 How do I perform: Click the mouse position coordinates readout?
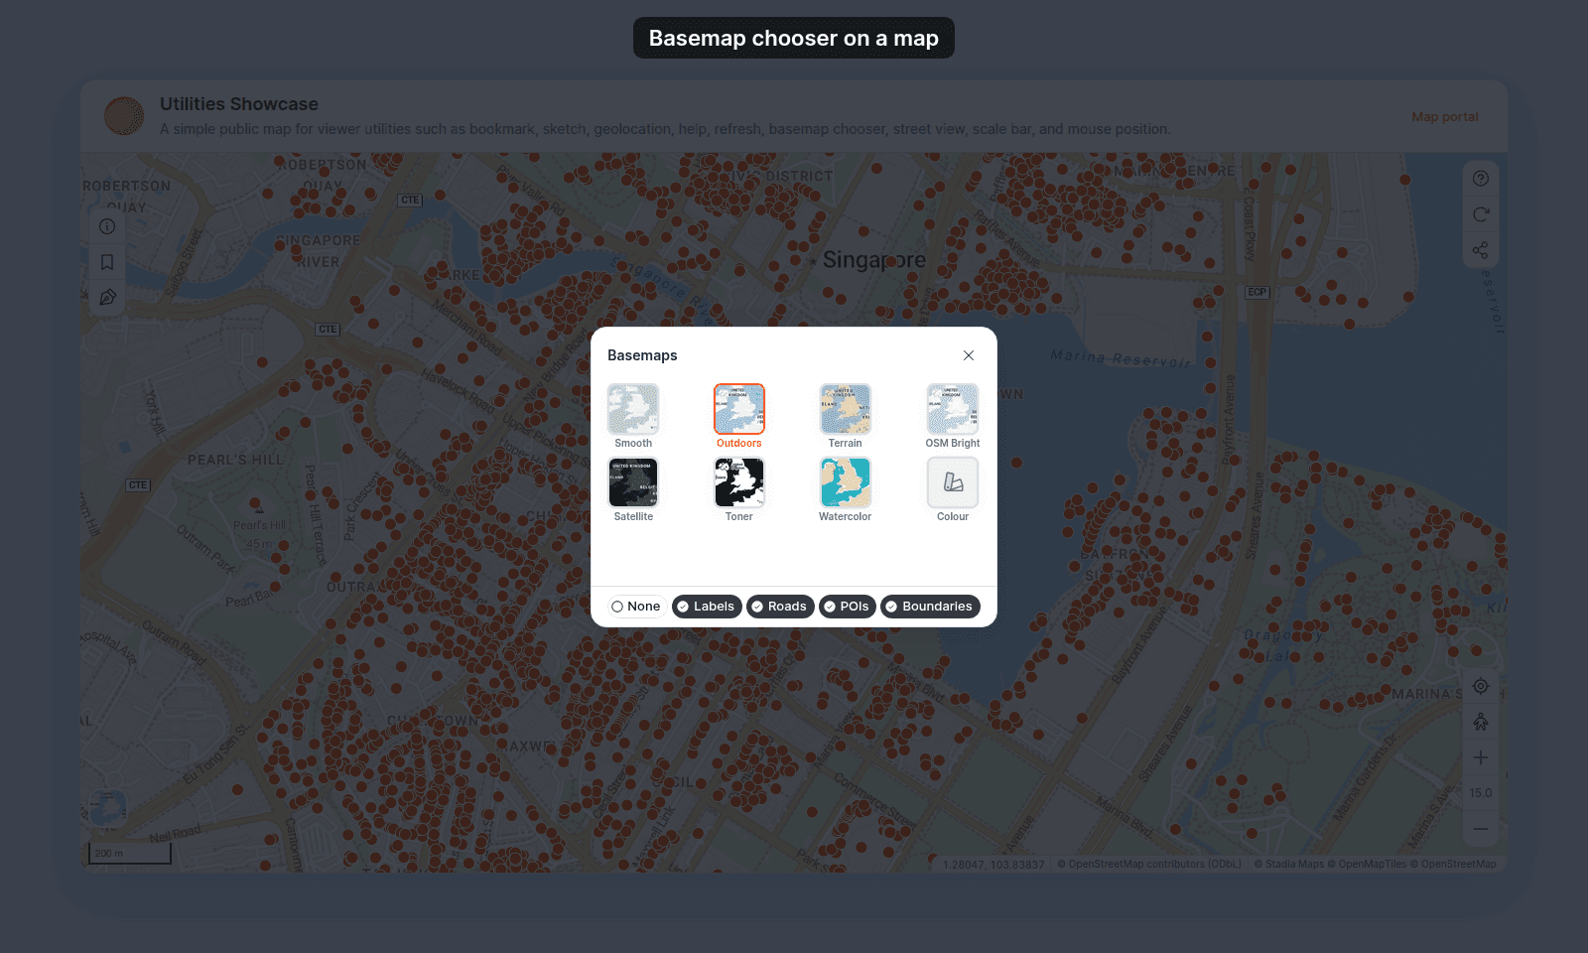[x=993, y=865]
